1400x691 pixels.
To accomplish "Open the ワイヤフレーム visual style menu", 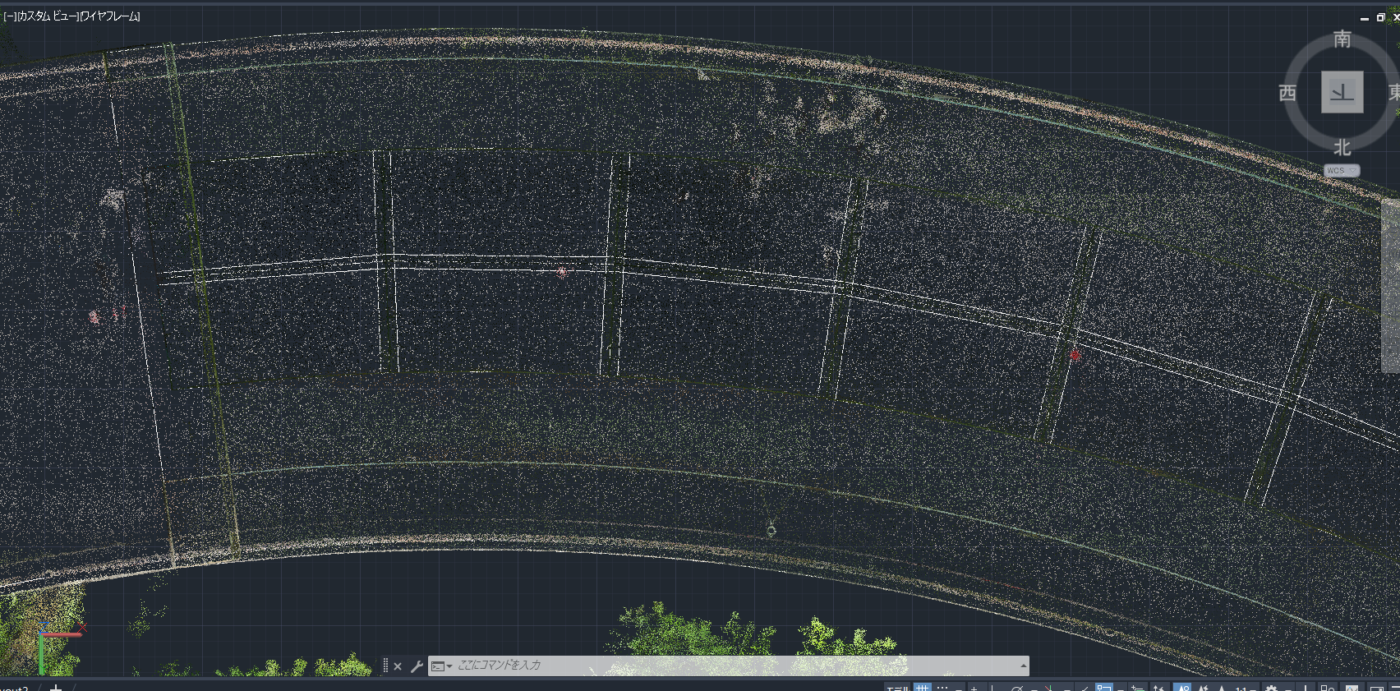I will [109, 16].
